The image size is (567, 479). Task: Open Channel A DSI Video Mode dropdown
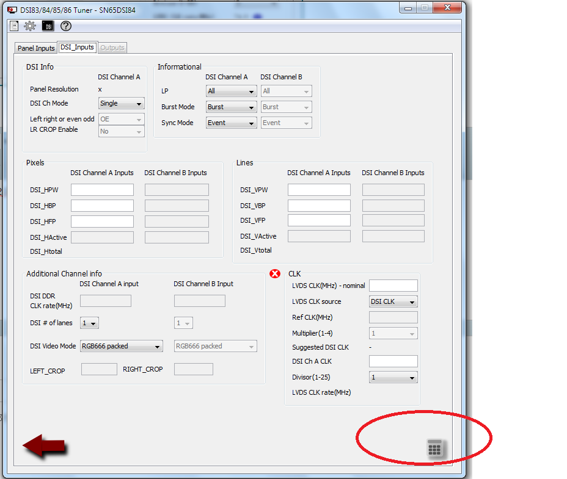(121, 346)
